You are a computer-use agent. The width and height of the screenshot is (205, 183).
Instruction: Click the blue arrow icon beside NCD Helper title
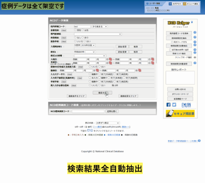pyautogui.click(x=192, y=22)
